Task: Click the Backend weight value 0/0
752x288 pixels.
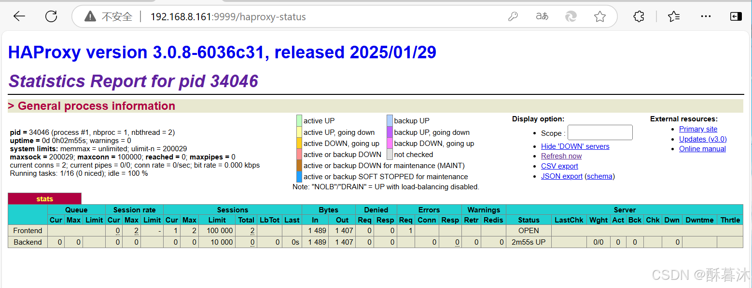Action: tap(599, 242)
